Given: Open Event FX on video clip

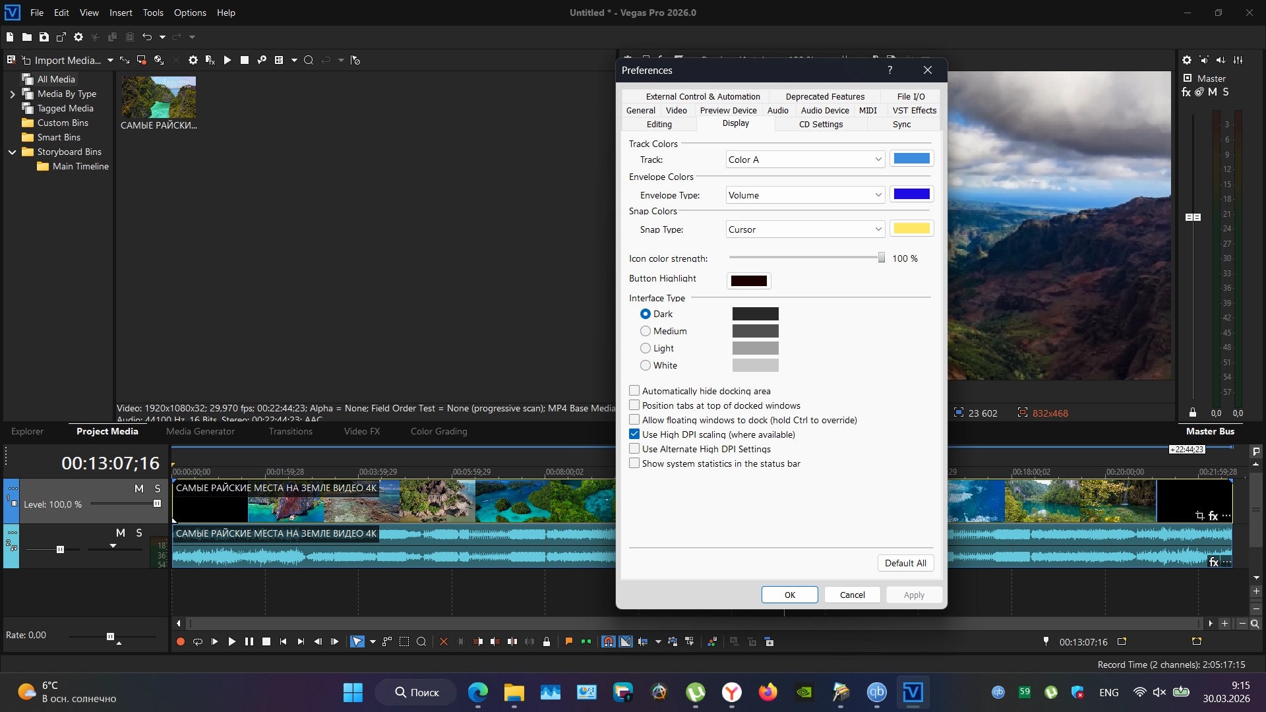Looking at the screenshot, I should (1213, 516).
